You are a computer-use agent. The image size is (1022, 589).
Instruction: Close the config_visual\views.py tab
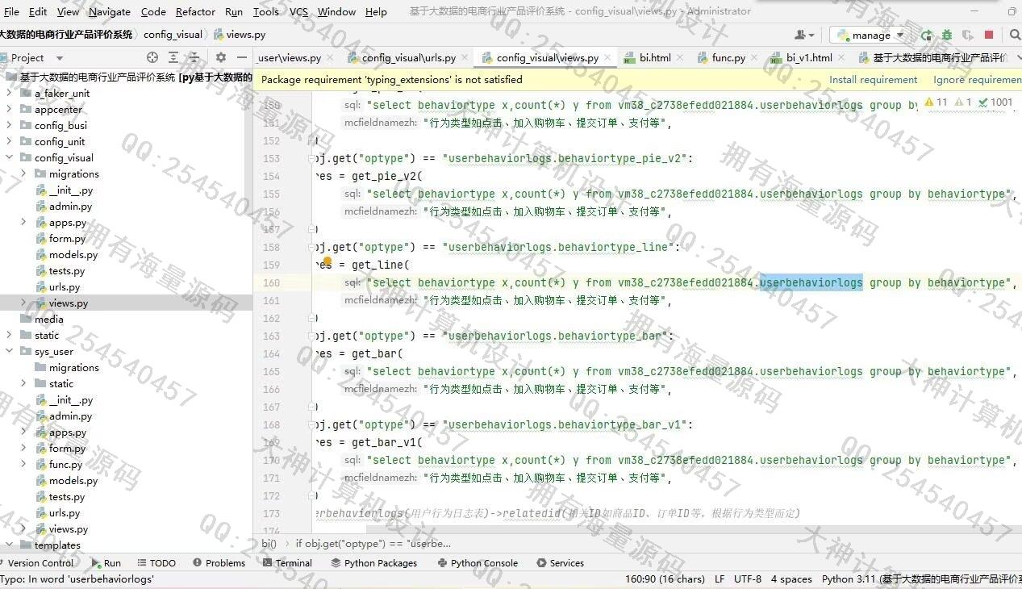click(607, 57)
